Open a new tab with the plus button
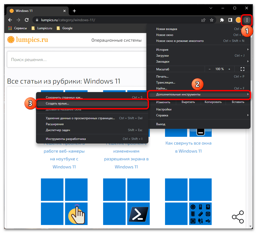This screenshot has height=233, width=257. 74,11
